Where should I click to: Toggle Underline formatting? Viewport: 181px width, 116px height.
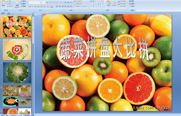36,6
